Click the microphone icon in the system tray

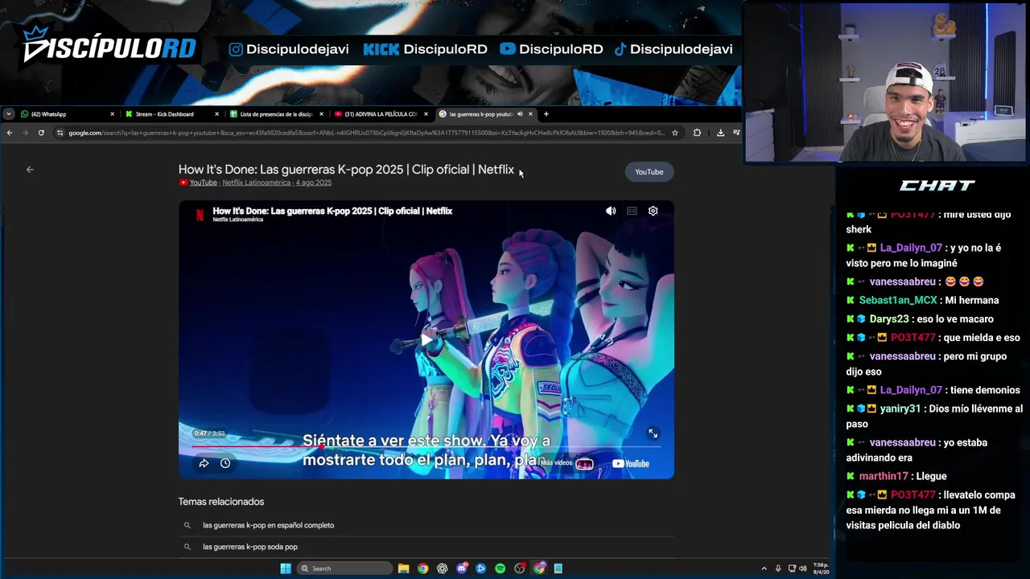[777, 569]
